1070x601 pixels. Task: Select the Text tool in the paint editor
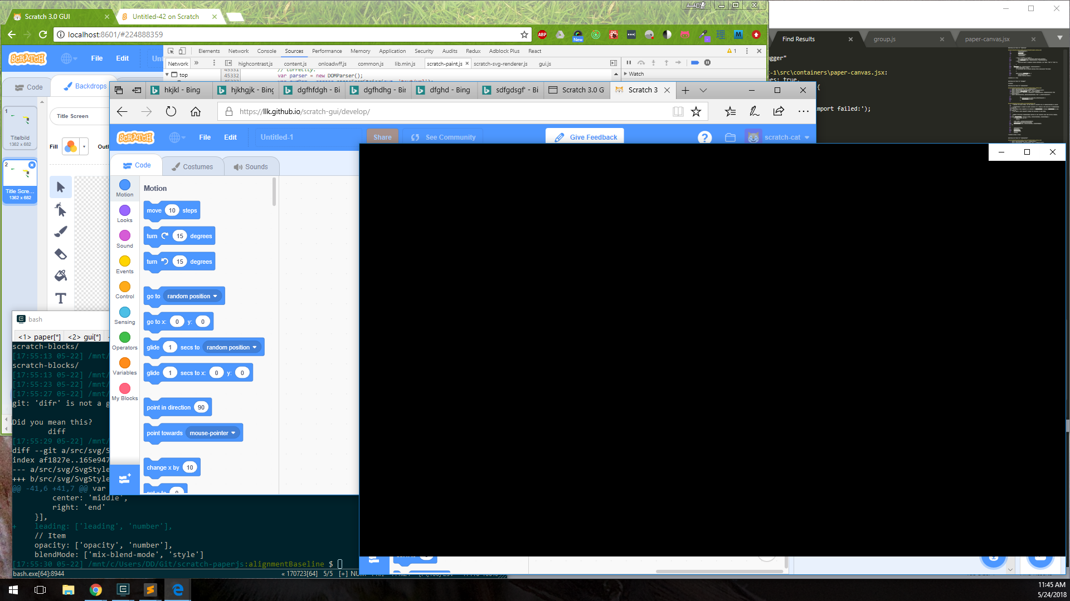[60, 298]
